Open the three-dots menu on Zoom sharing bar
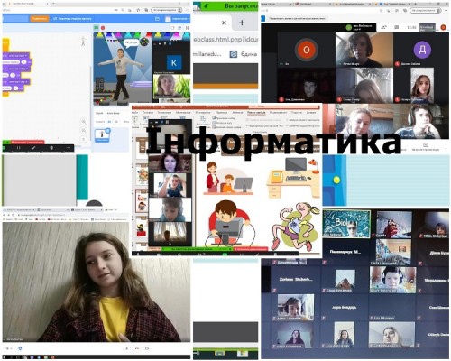451x361 pixels. point(69,148)
